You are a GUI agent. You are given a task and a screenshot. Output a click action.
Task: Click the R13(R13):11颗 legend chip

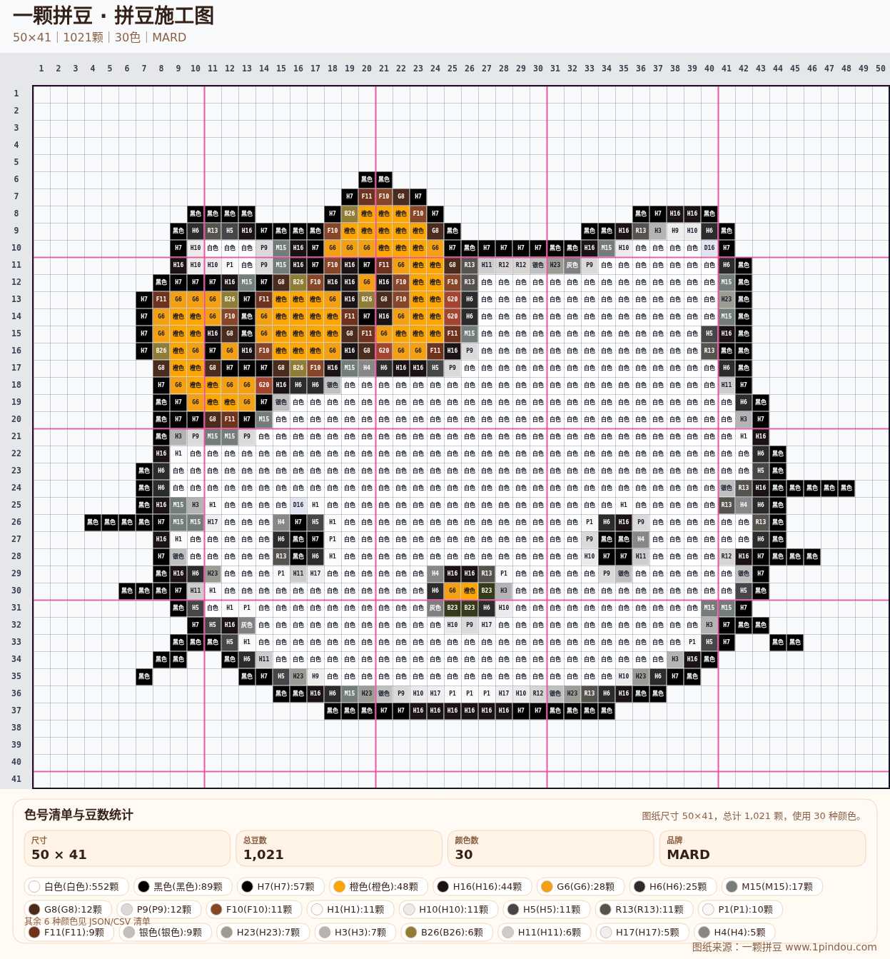click(644, 909)
